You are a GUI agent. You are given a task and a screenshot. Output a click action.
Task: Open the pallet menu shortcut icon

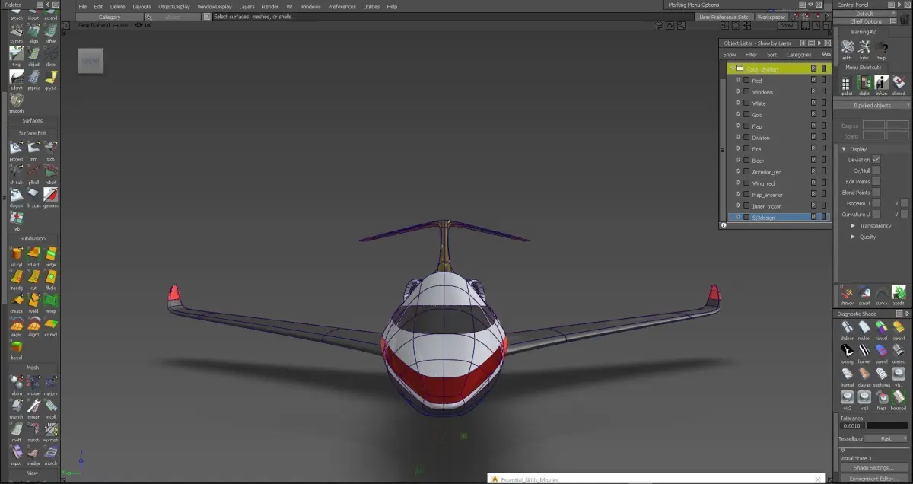847,84
